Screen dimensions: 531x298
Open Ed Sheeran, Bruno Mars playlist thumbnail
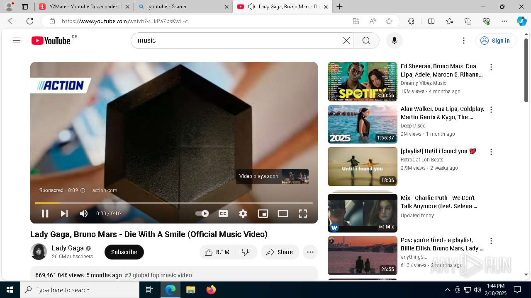point(363,82)
